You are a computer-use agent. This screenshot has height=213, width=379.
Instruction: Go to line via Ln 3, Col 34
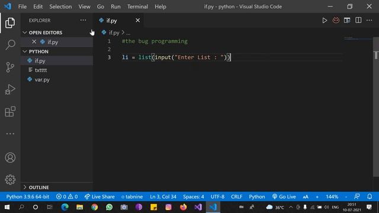pos(163,196)
